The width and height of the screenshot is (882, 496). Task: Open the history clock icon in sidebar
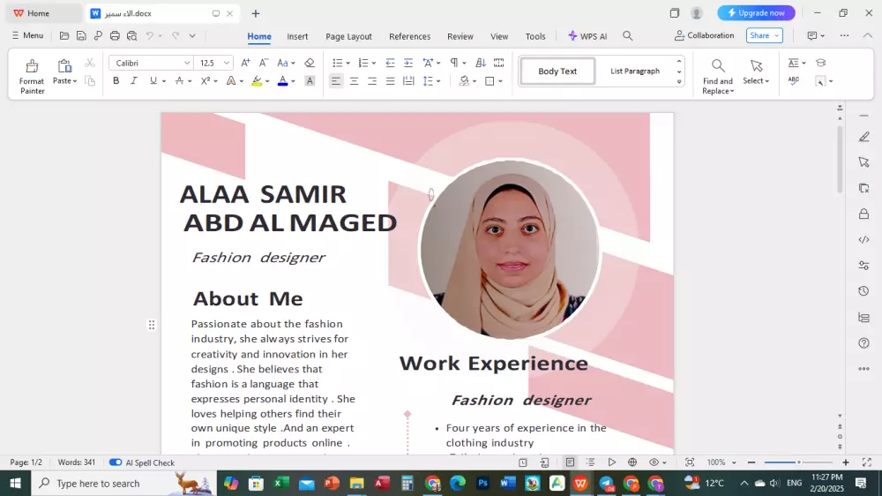point(864,291)
